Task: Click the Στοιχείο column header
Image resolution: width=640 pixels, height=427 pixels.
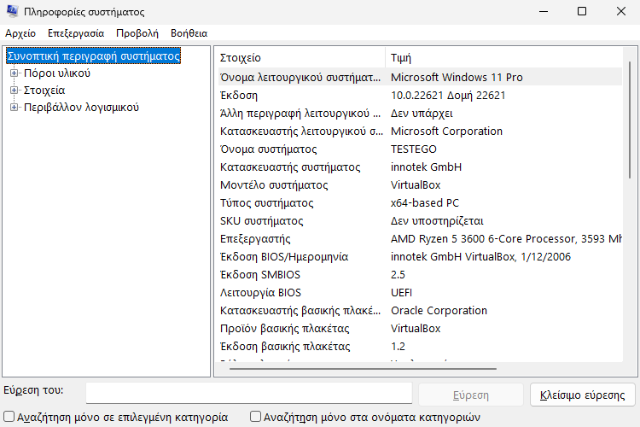Action: 301,57
